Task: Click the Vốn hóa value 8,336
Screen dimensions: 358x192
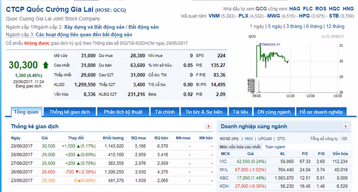Action: [89, 94]
